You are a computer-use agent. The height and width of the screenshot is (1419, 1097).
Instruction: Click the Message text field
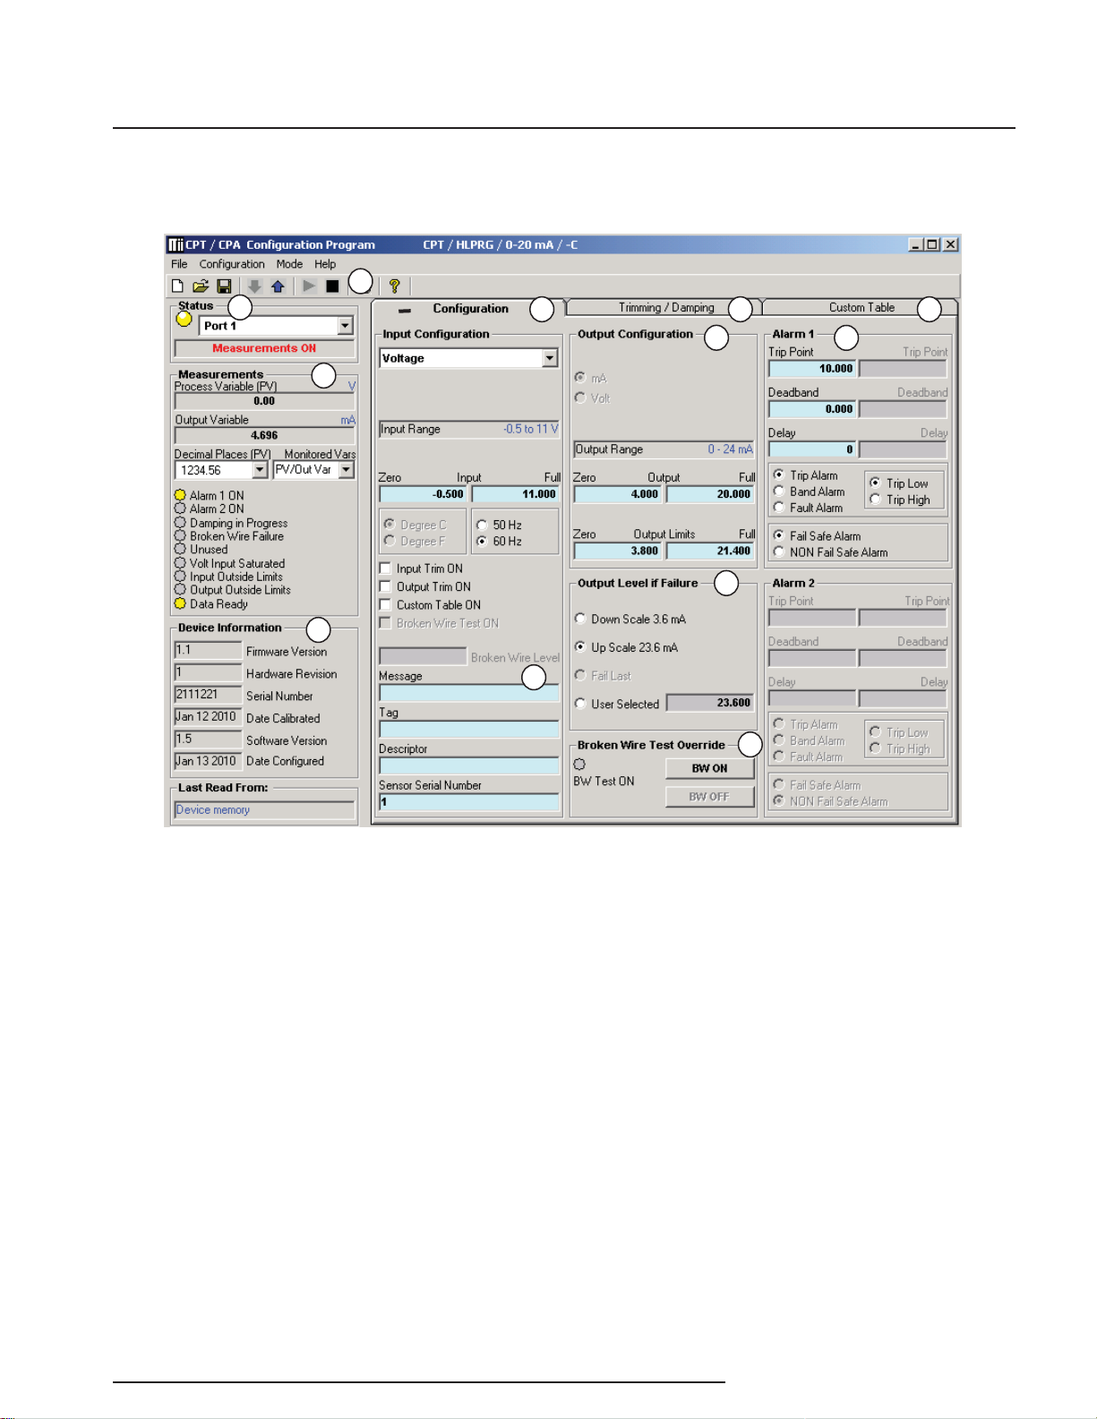[x=469, y=693]
